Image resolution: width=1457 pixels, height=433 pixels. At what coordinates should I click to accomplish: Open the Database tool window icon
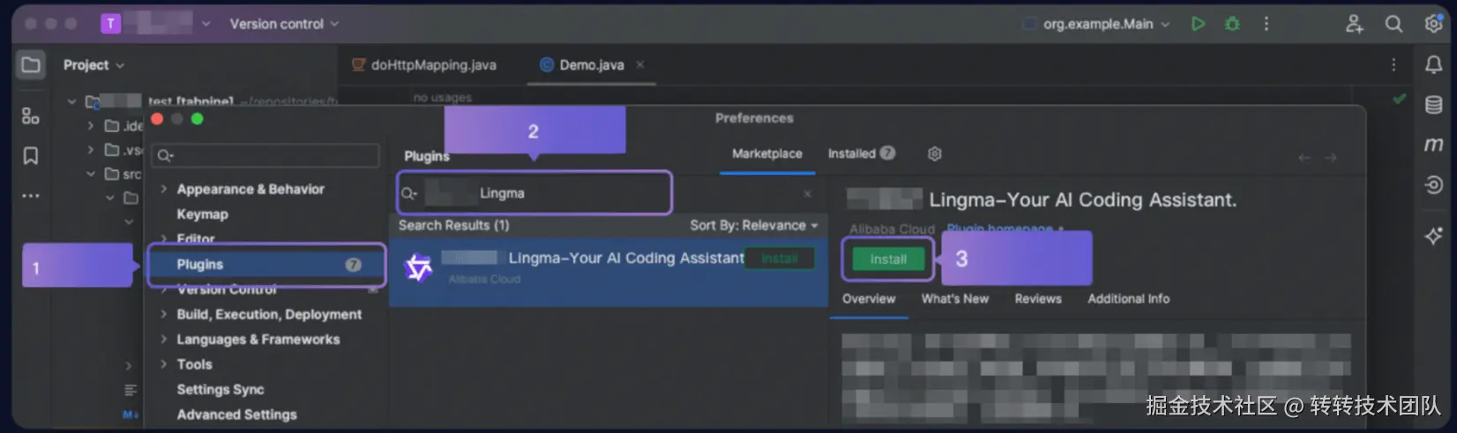click(x=1433, y=105)
